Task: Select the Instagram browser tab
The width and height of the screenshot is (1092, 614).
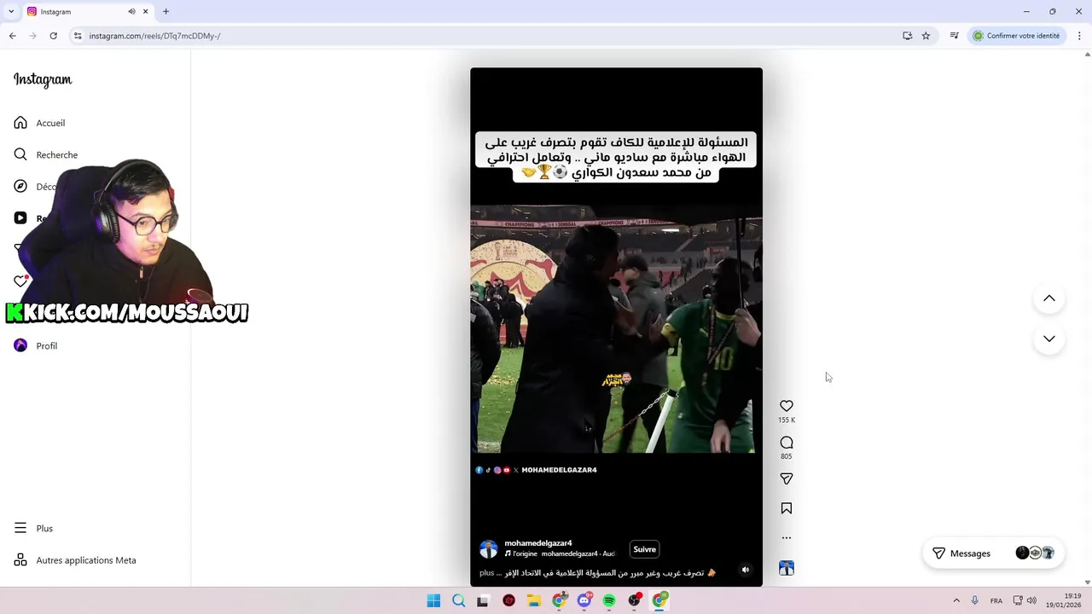Action: pos(88,11)
